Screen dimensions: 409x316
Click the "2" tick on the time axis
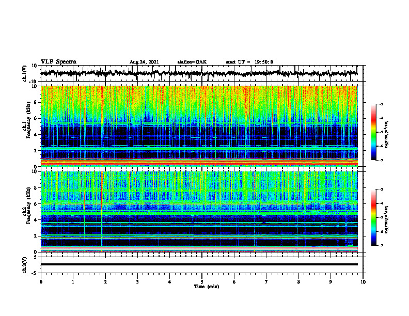click(x=105, y=282)
